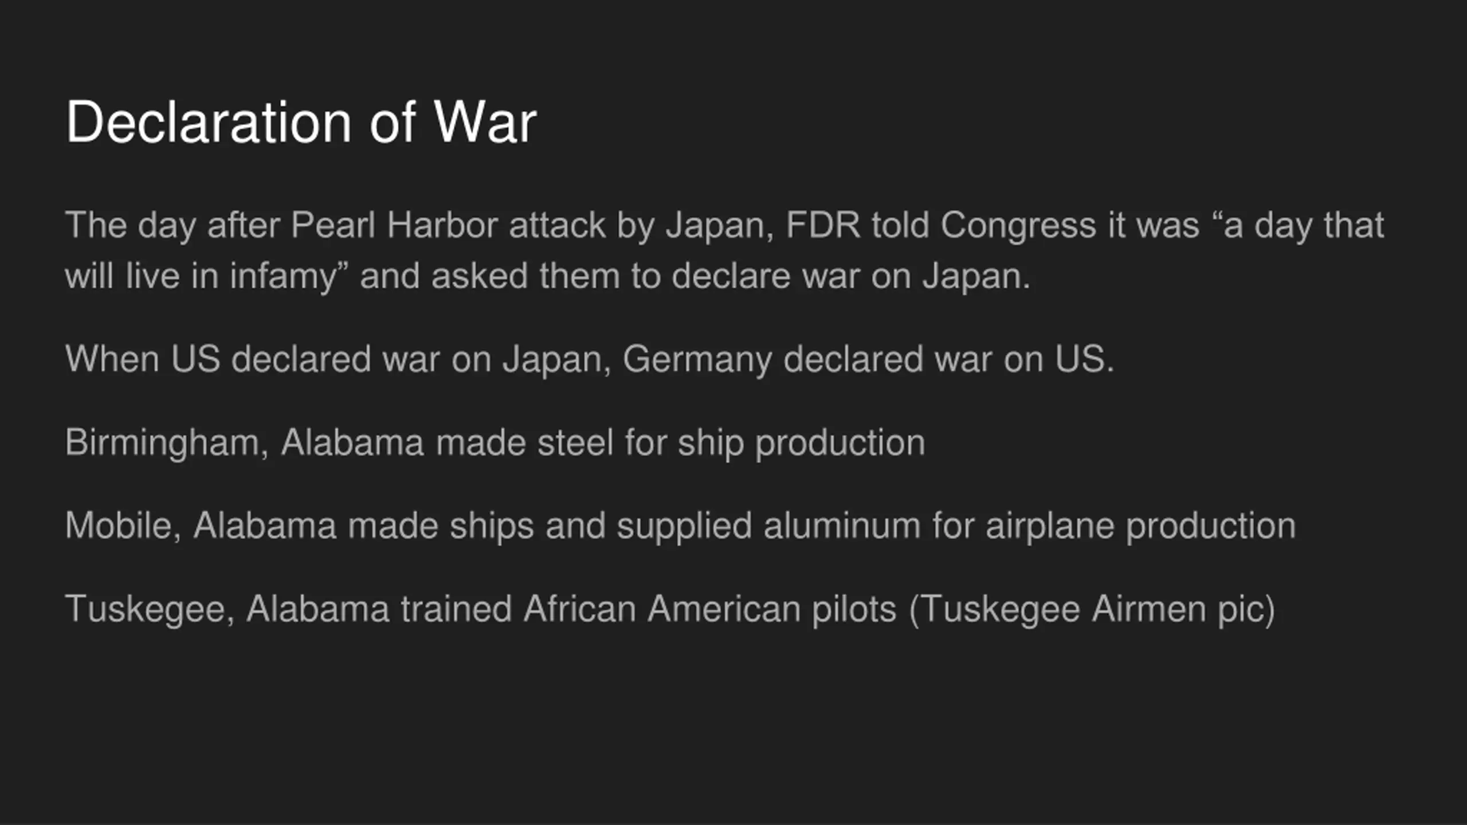The width and height of the screenshot is (1467, 825).
Task: Click the phrase "ship production"
Action: pos(802,443)
